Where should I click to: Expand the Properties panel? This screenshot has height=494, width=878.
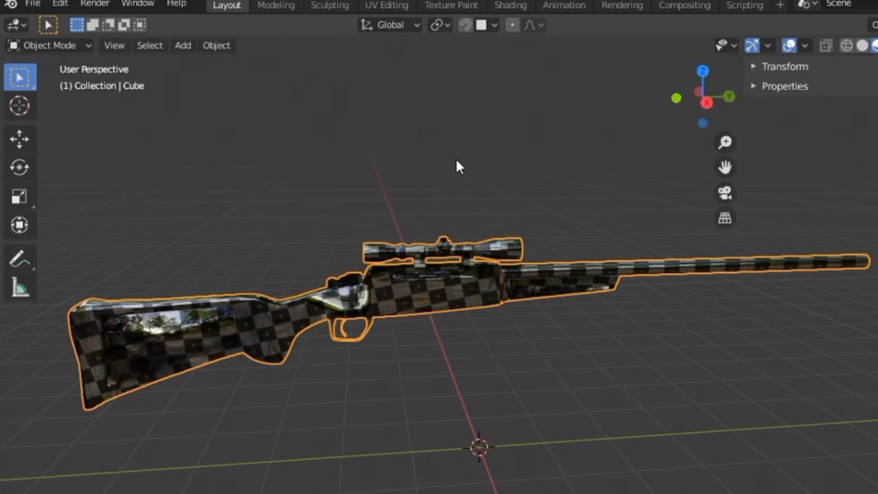coord(785,86)
